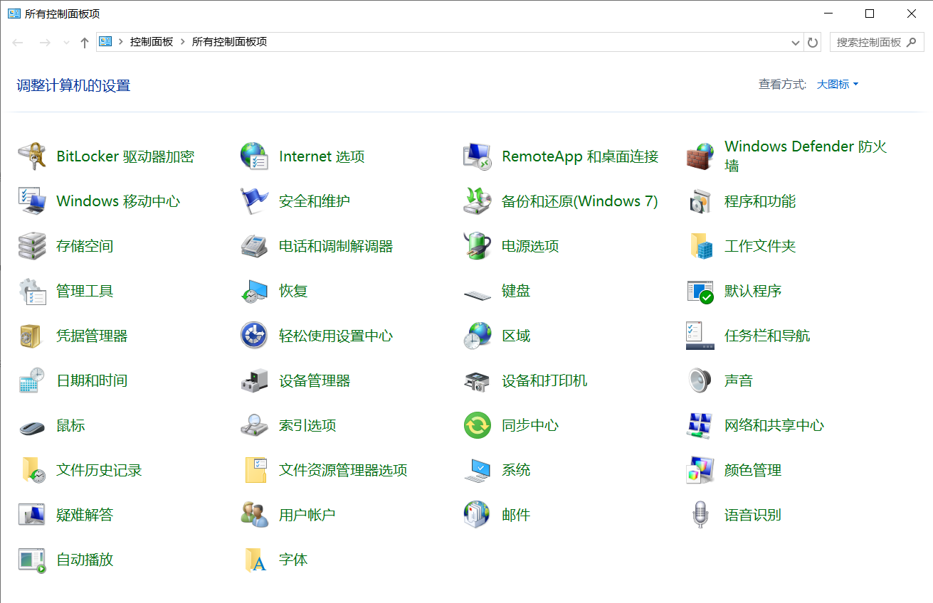This screenshot has height=603, width=933.
Task: Click the 设备管理器 icon
Action: pos(254,380)
